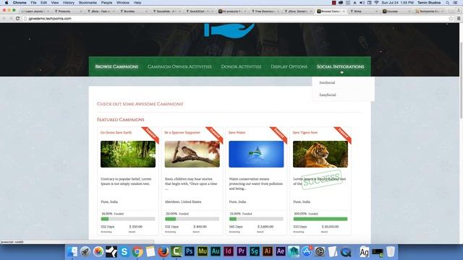Launch SpeedGrade (Sg) from dock
This screenshot has width=463, height=260.
254,251
